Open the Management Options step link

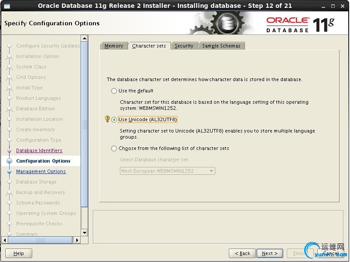coord(41,171)
